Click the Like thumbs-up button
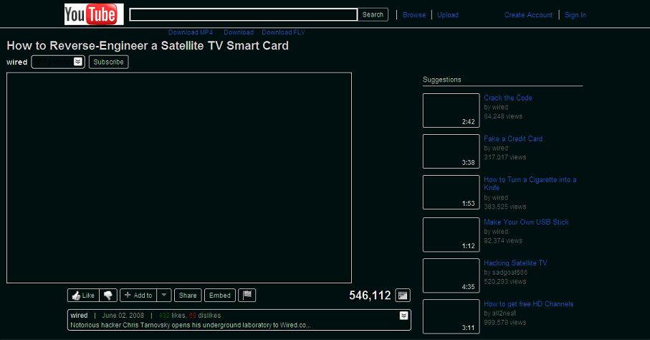This screenshot has width=650, height=340. (83, 295)
